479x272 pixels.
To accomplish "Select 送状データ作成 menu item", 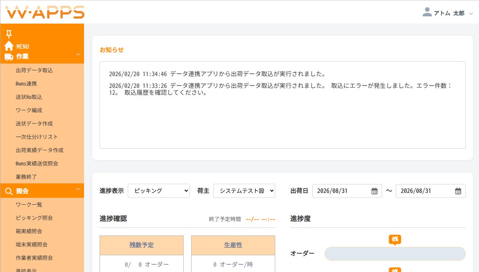I will click(34, 124).
